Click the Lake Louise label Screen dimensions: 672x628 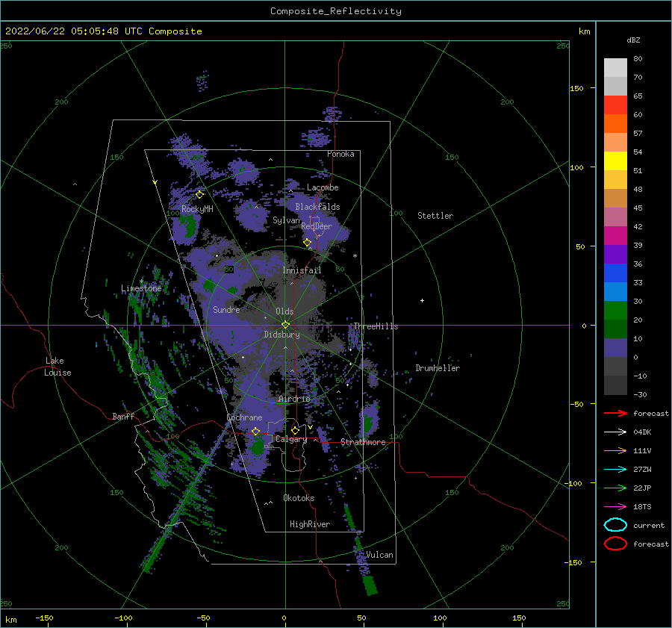pos(57,367)
